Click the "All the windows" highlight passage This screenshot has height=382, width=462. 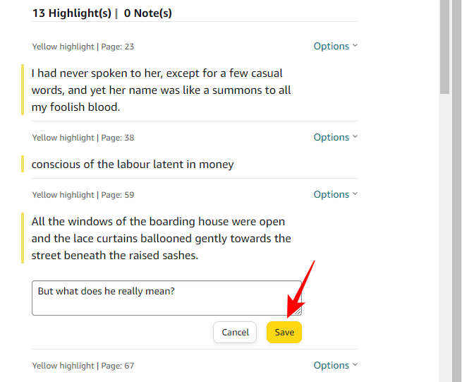[x=161, y=239]
